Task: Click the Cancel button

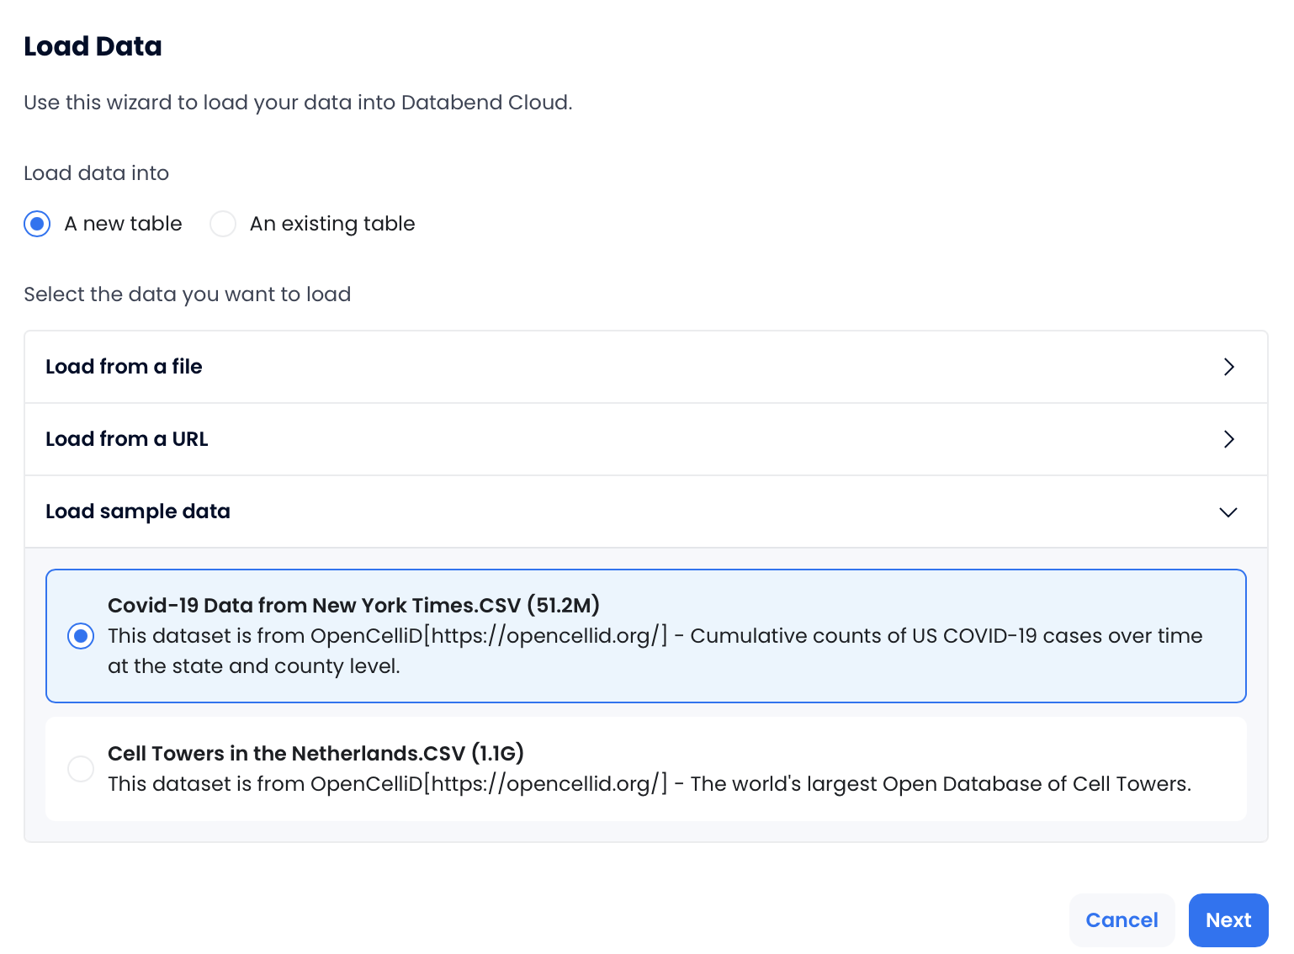Action: [1122, 920]
